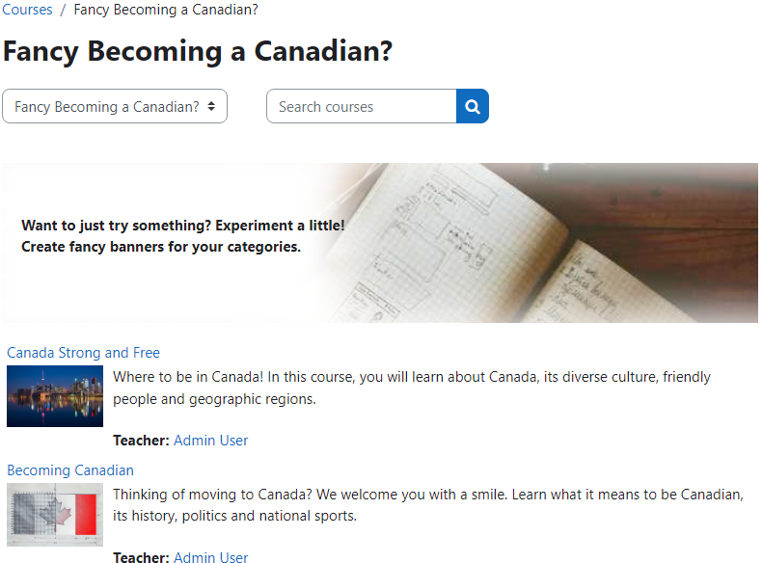
Task: Click the banner line Create fancy banners for your categories
Action: click(x=161, y=247)
